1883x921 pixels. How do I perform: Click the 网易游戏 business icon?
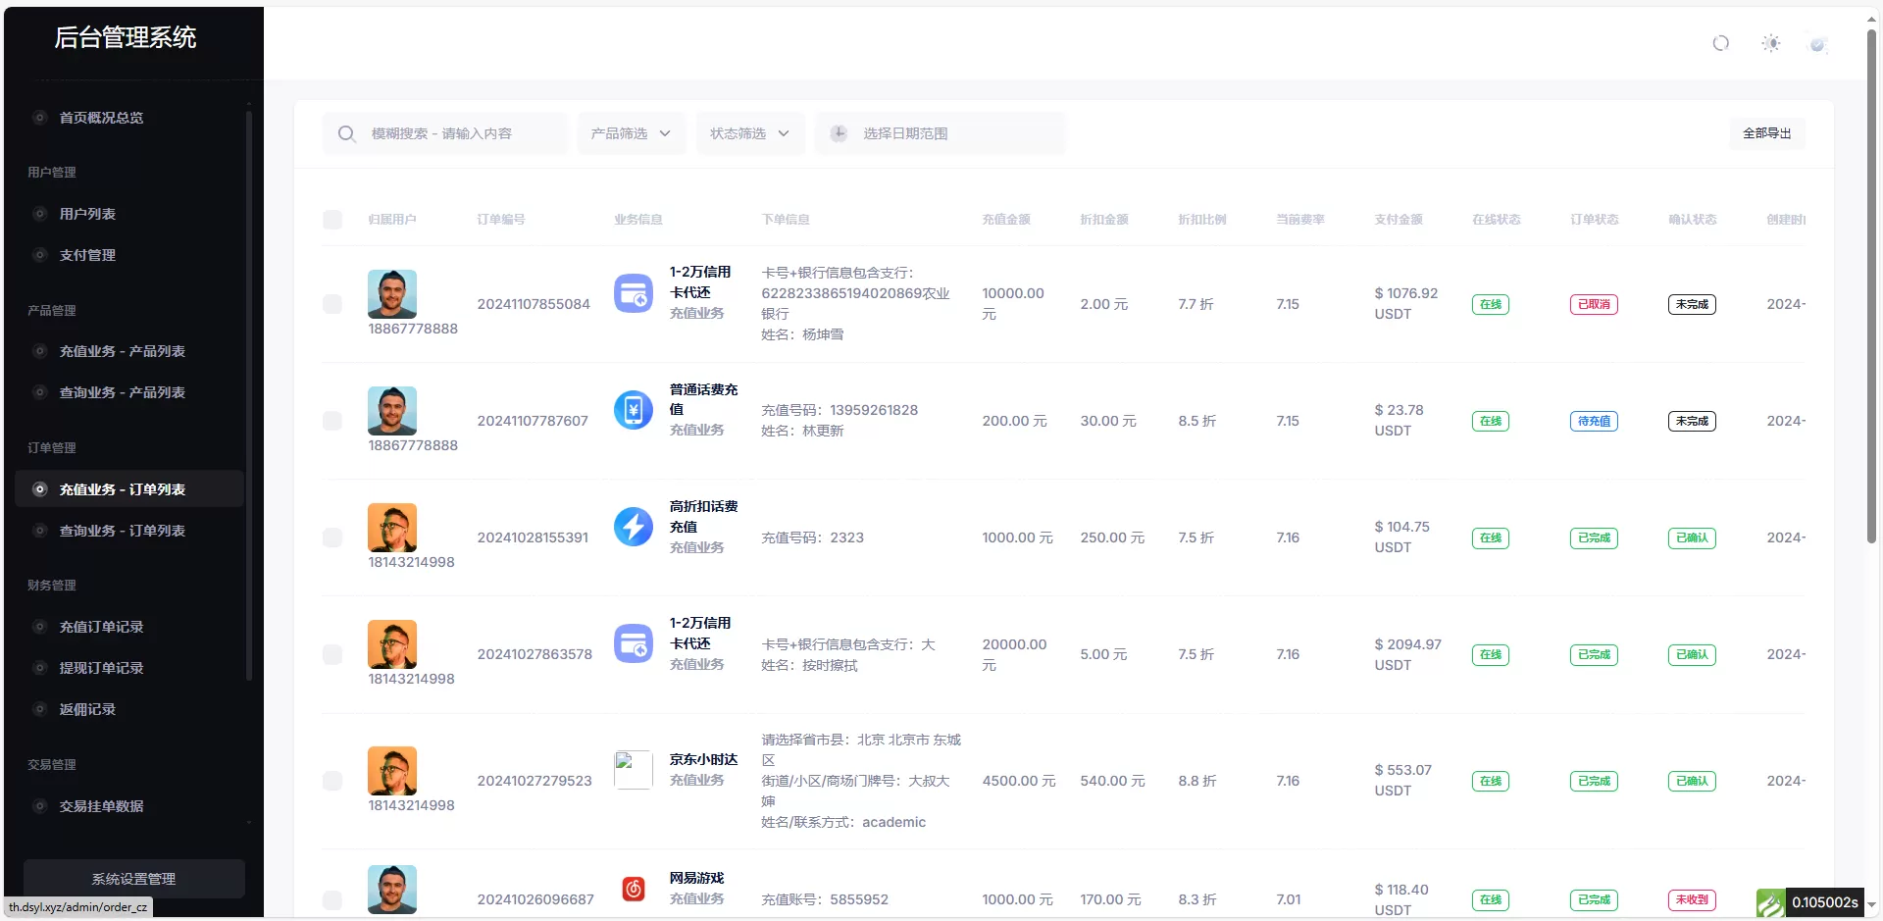pyautogui.click(x=633, y=889)
